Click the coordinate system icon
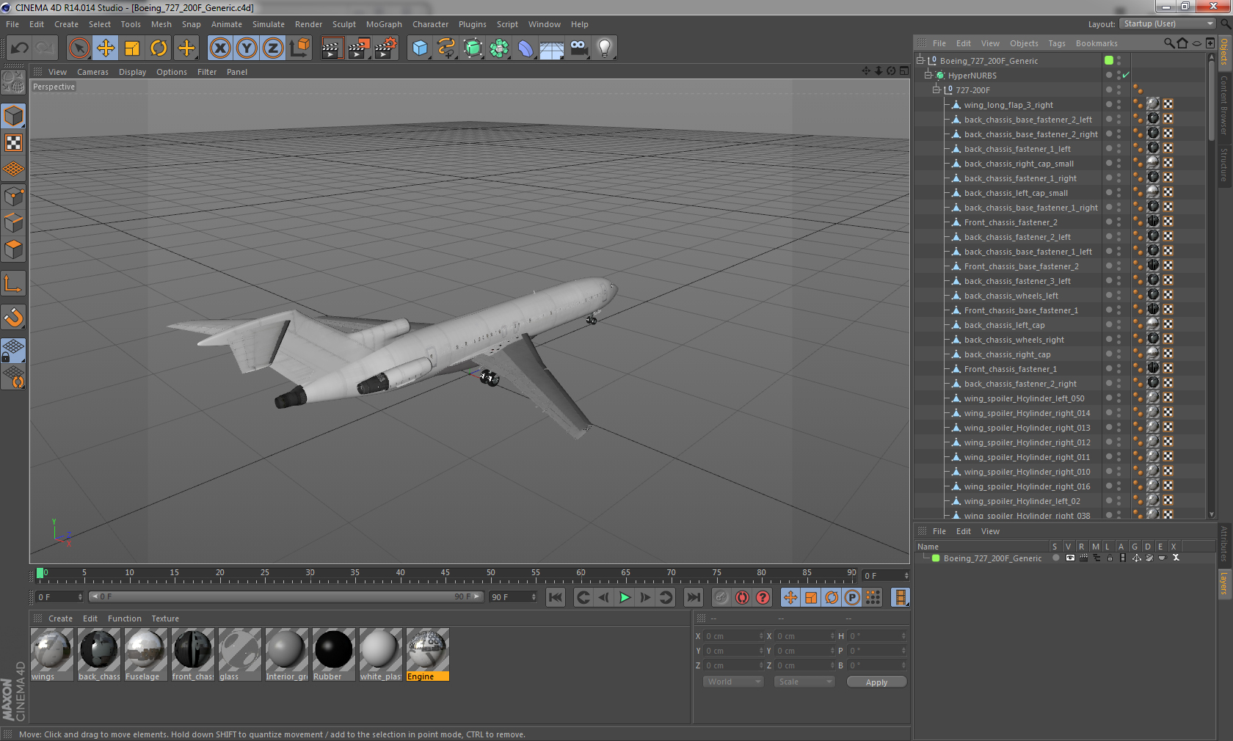Screen dimensions: 1233x741 [299, 48]
